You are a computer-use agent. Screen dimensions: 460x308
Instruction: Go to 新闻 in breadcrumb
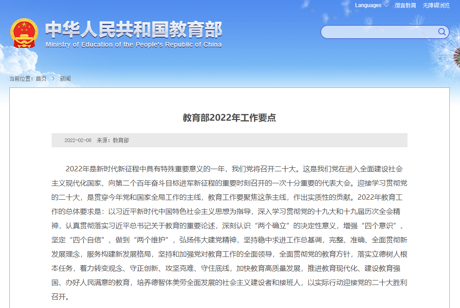[65, 79]
